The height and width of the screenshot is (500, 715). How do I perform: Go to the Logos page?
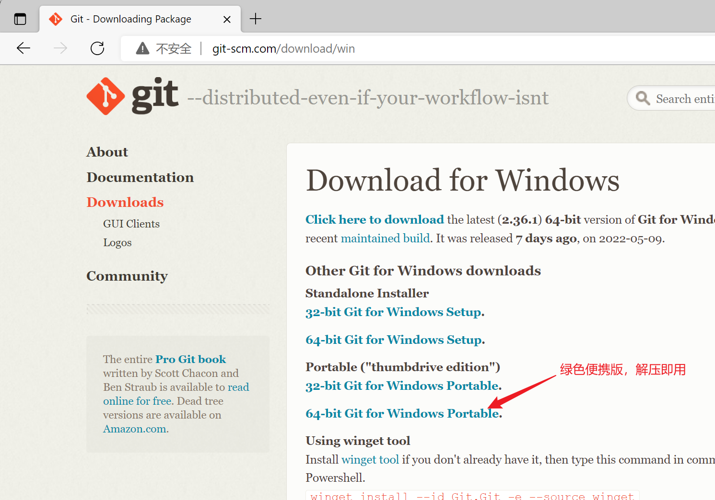pyautogui.click(x=117, y=242)
